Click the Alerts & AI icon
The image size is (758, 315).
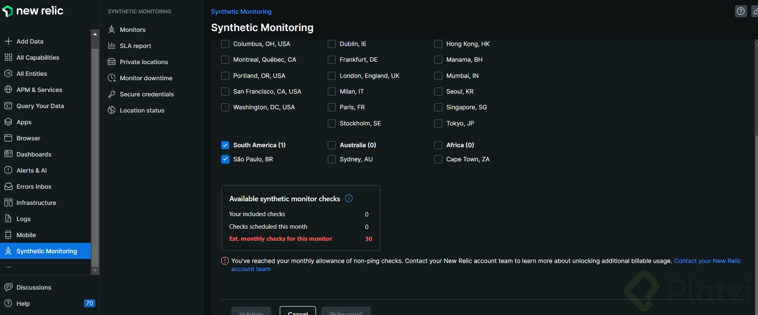coord(8,170)
